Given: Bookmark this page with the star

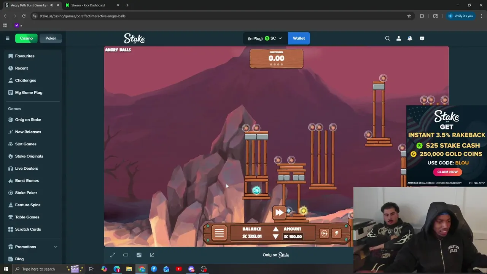Looking at the screenshot, I should pos(409,16).
